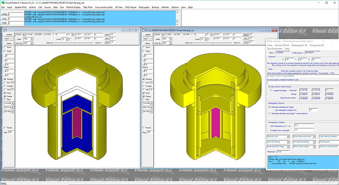The width and height of the screenshot is (339, 185).
Task: Open the File menu
Action: 3,7
